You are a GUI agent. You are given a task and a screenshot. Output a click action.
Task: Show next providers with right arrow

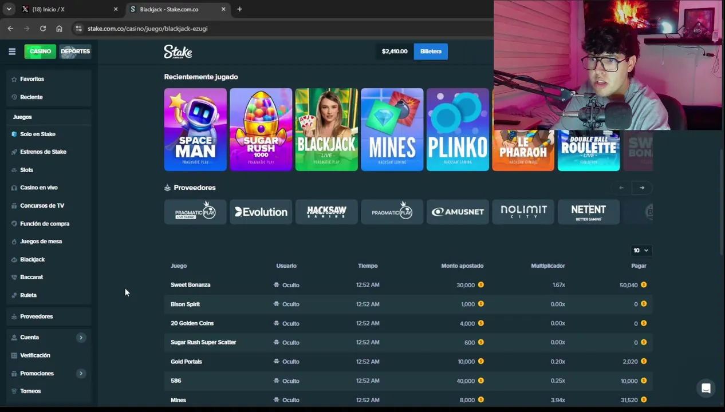(x=642, y=188)
